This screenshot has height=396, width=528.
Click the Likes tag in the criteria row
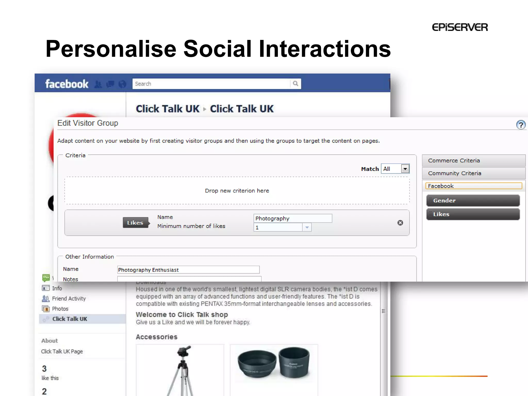(x=136, y=223)
